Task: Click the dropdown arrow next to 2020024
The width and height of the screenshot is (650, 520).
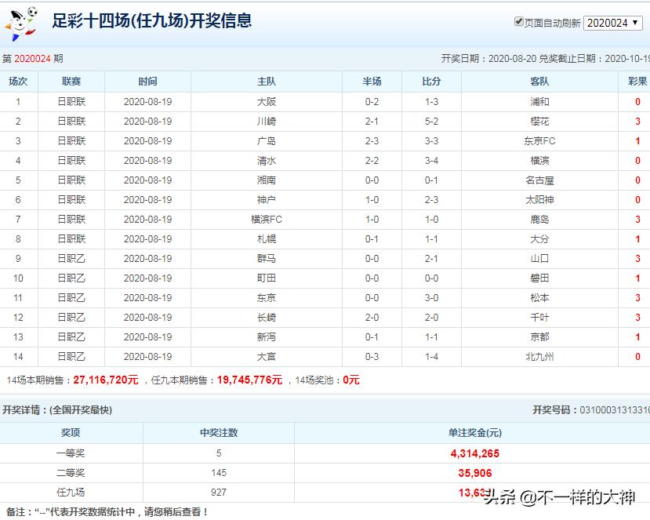Action: point(637,21)
